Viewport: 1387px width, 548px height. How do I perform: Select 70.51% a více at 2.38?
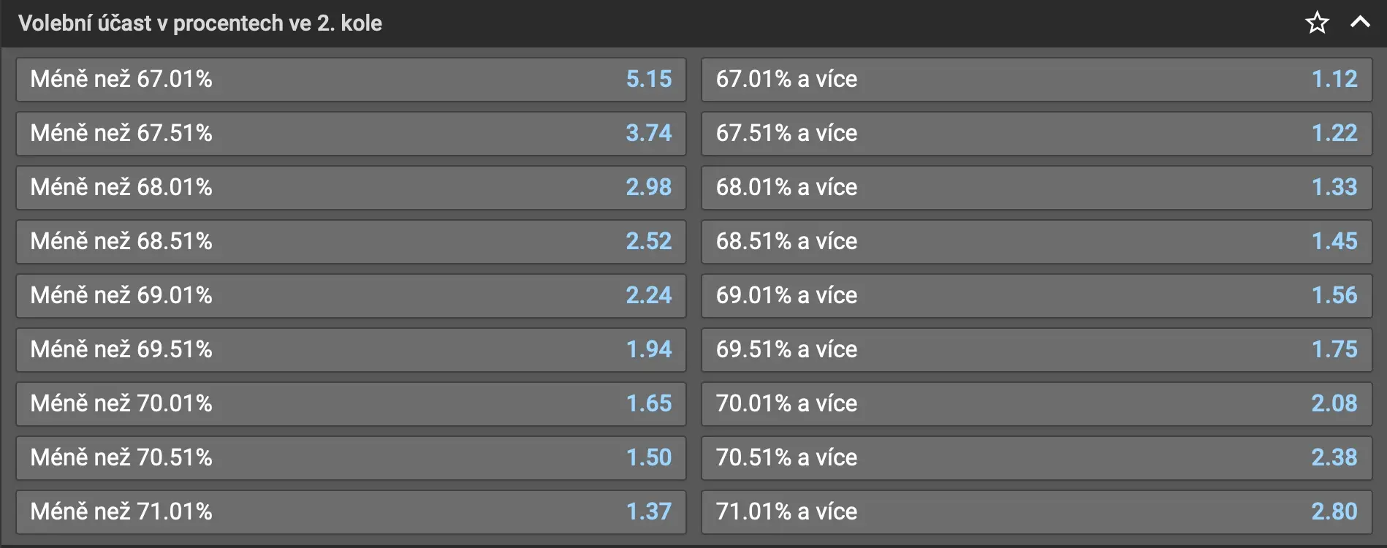[x=1036, y=458]
